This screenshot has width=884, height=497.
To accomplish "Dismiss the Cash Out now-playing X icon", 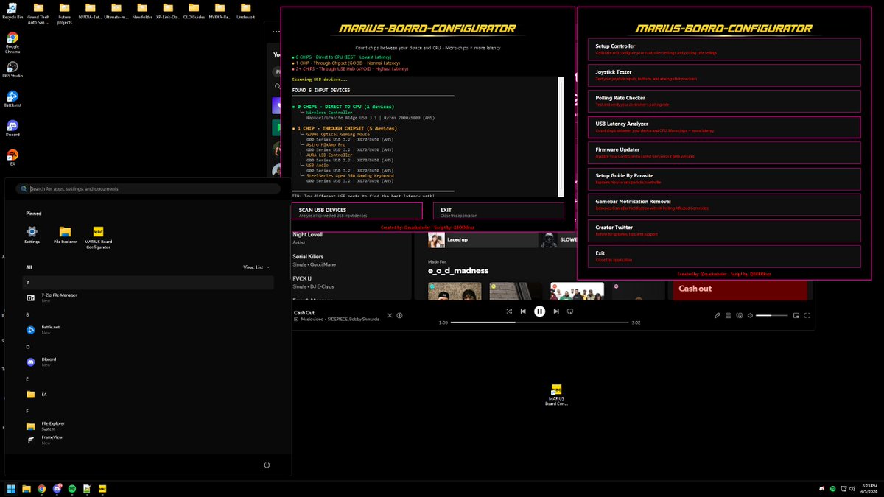I will [x=390, y=315].
